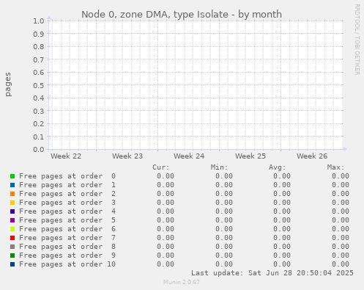Viewport: 364px width, 290px height.
Task: Click the 0.3 y-axis tick value
Action: point(39,111)
